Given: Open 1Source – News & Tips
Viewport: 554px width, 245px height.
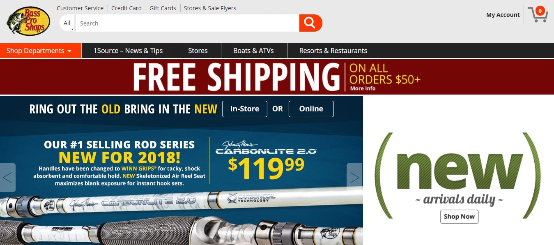Looking at the screenshot, I should click(128, 51).
